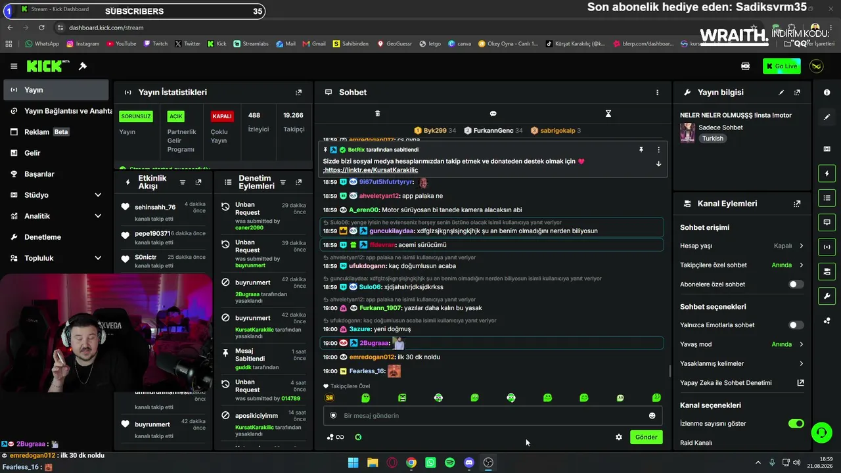Click the lightning bolt icon in right sidebar

[827, 173]
